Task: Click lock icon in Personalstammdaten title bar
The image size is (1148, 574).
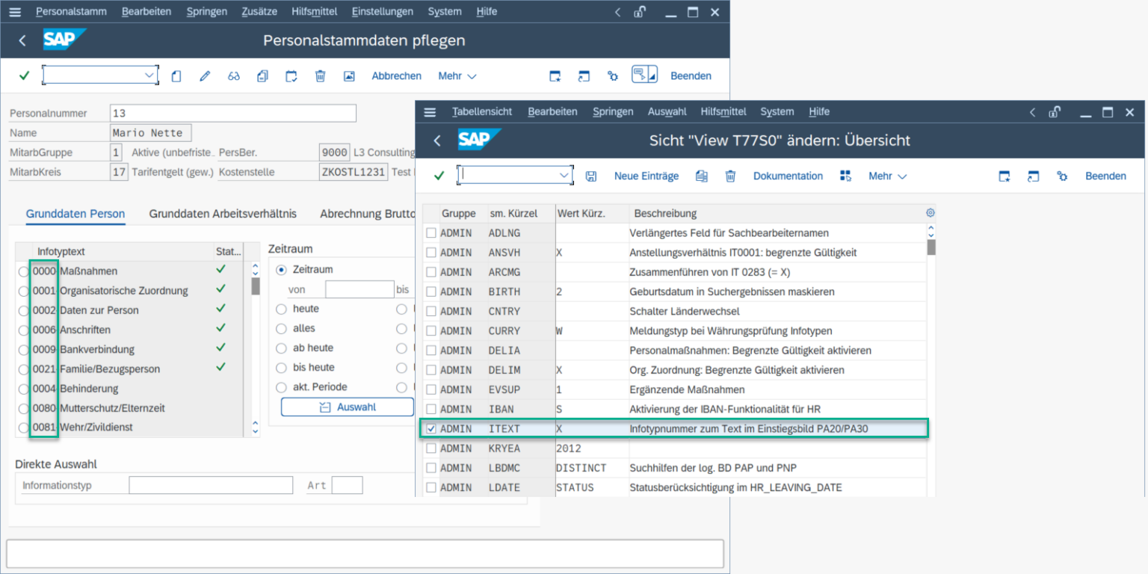Action: pyautogui.click(x=640, y=12)
